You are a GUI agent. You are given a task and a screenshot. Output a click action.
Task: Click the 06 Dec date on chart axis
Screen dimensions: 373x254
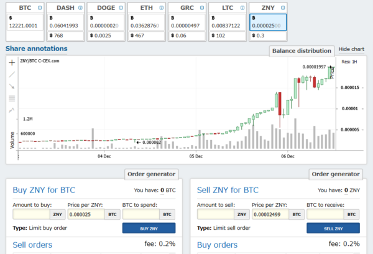288,156
